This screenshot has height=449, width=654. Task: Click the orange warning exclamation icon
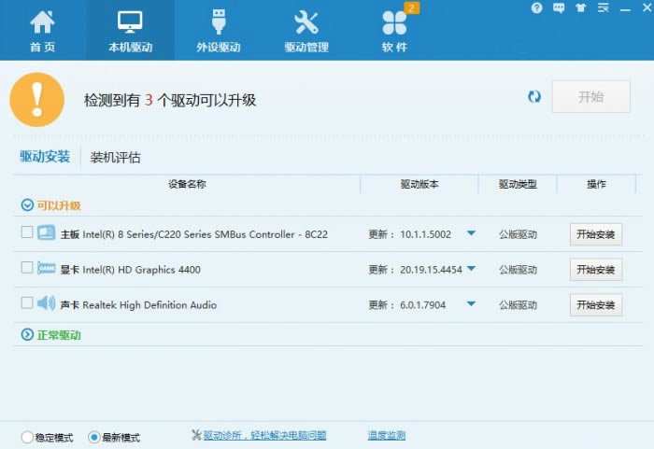[x=37, y=100]
